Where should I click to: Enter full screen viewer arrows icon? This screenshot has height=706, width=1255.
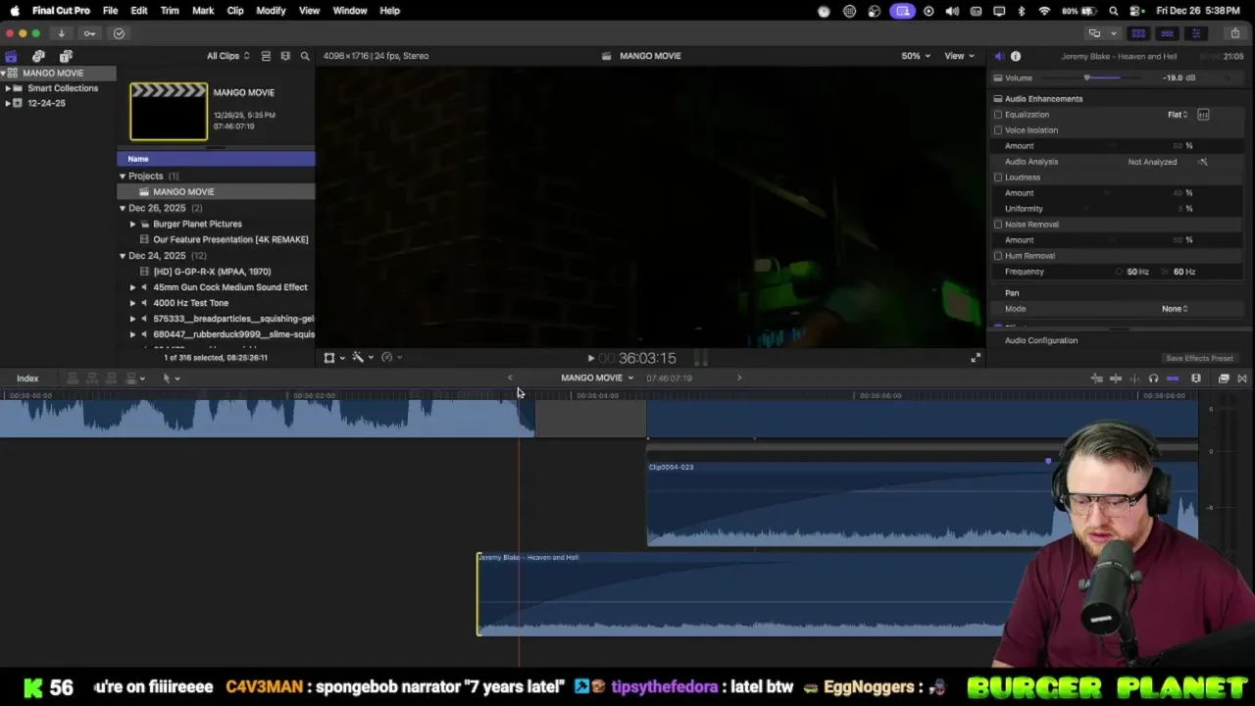pos(976,358)
